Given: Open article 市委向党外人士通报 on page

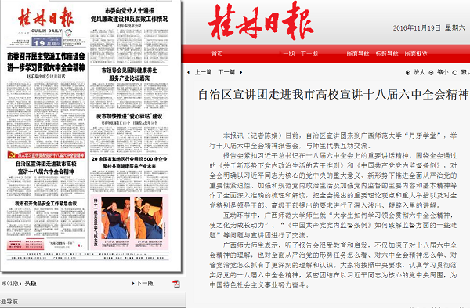Looking at the screenshot, I should click(129, 15).
